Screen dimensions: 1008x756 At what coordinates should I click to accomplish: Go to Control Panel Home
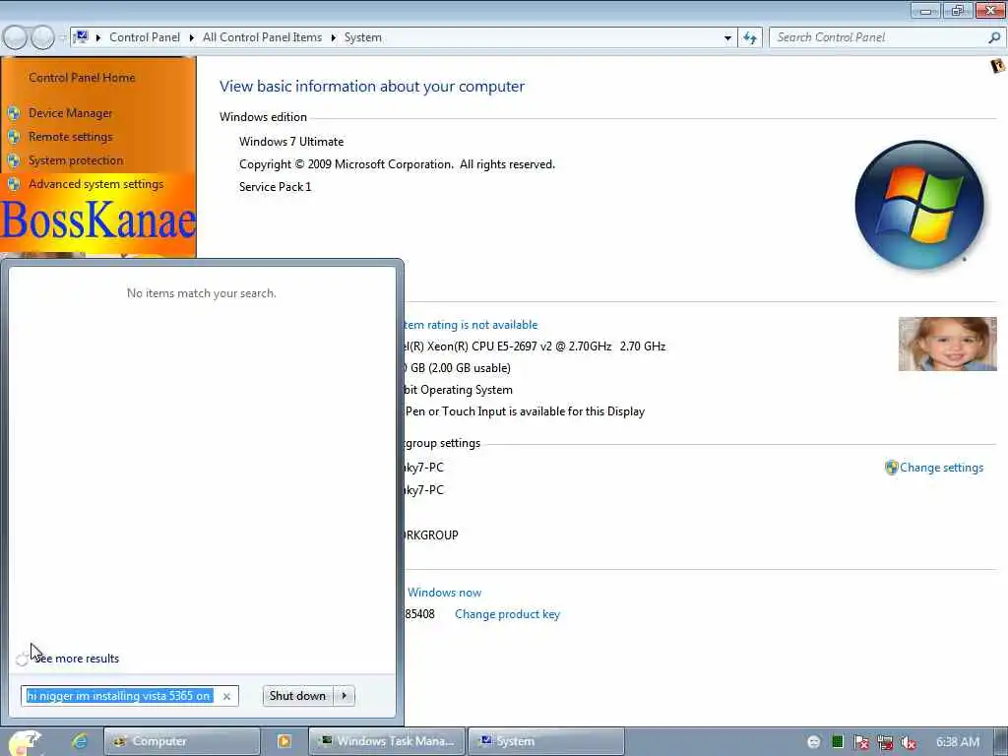[x=82, y=78]
